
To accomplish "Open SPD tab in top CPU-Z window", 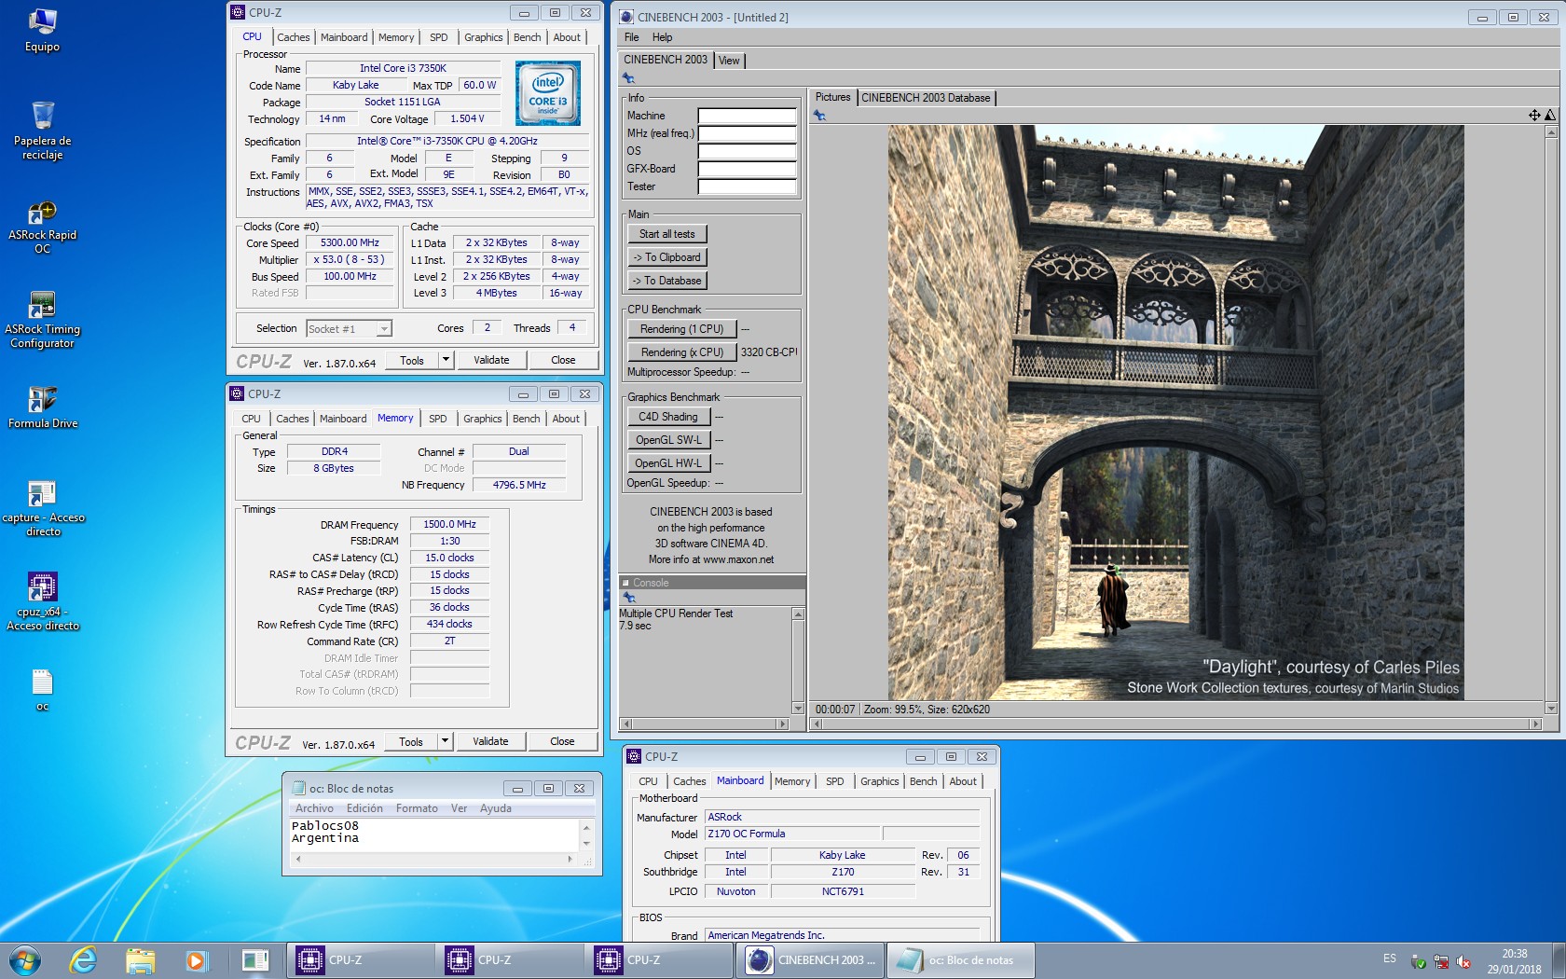I will tap(438, 37).
